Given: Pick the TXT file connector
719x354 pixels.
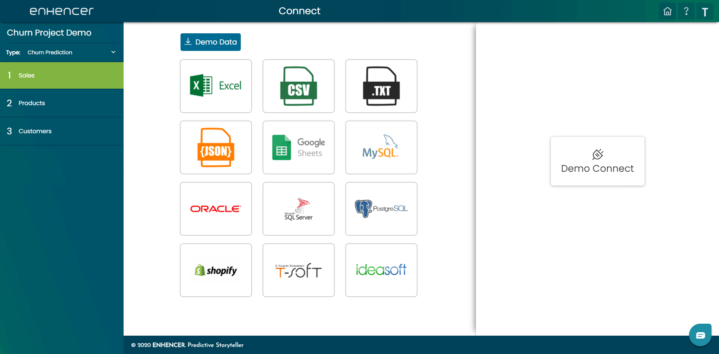Looking at the screenshot, I should (x=381, y=86).
